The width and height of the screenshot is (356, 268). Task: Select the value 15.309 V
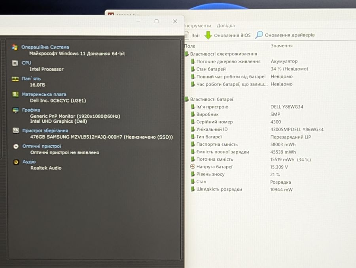pyautogui.click(x=279, y=167)
